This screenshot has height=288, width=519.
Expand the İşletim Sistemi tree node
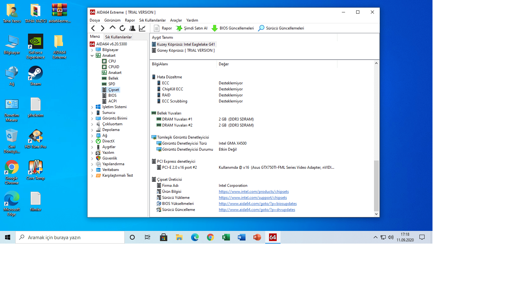click(92, 107)
